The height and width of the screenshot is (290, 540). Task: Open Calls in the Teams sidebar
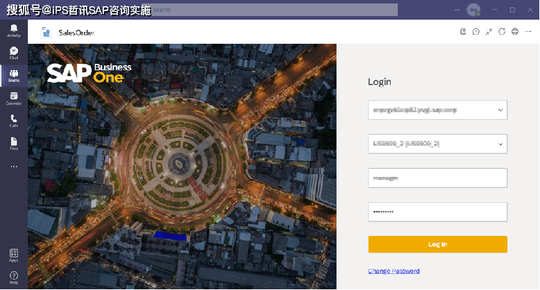click(14, 121)
